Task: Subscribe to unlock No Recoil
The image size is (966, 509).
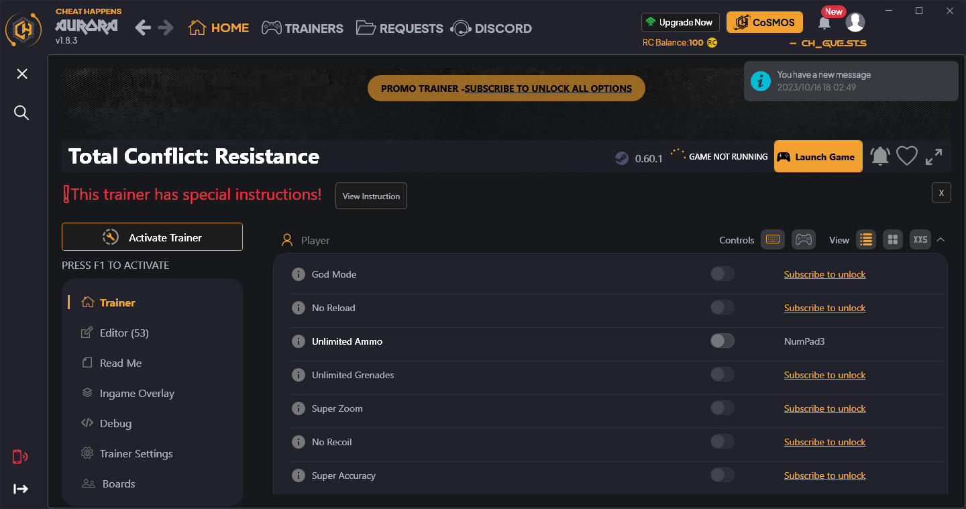Action: pyautogui.click(x=824, y=441)
